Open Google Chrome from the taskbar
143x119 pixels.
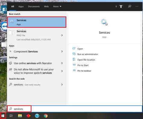(x=46, y=116)
